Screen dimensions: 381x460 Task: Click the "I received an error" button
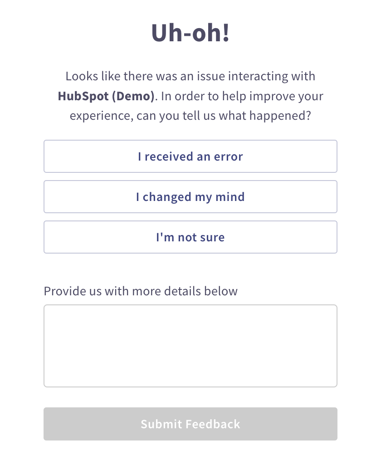(190, 157)
